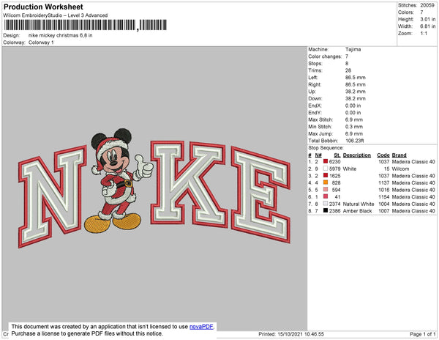The height and width of the screenshot is (340, 439).
Task: Select thread code 1007 in the Amber Black row
Action: pos(384,211)
